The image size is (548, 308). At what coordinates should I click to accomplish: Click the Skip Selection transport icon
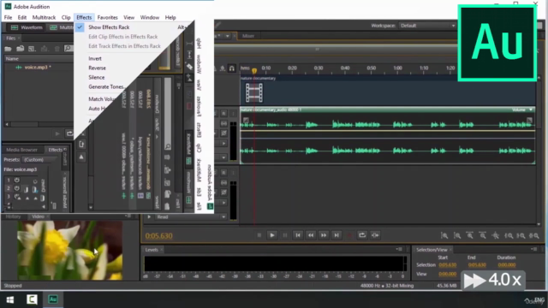[375, 235]
